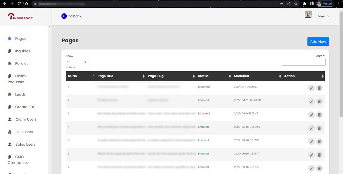Open Inquiries in the sidebar
Viewport: 343px width, 174px height.
(23, 51)
